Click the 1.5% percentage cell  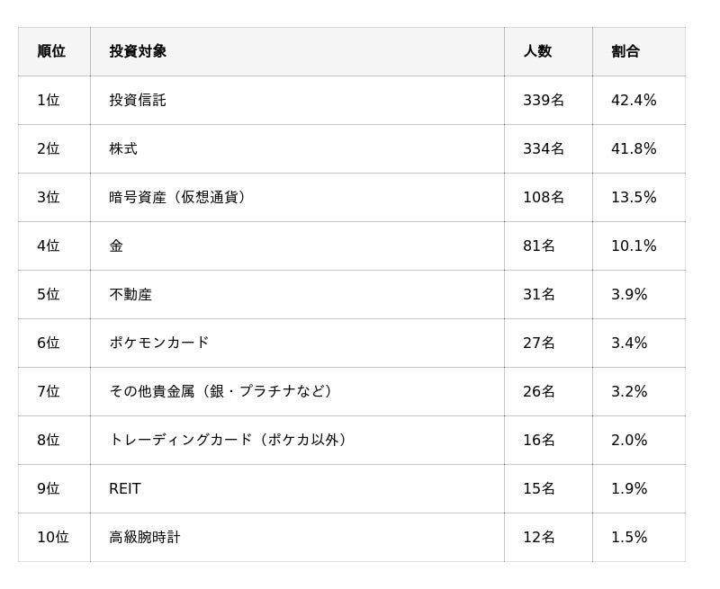(x=629, y=537)
